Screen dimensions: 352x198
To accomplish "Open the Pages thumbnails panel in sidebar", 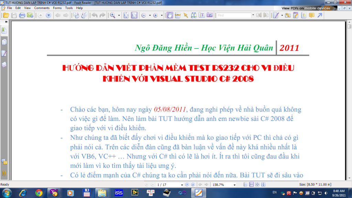I will (4, 42).
